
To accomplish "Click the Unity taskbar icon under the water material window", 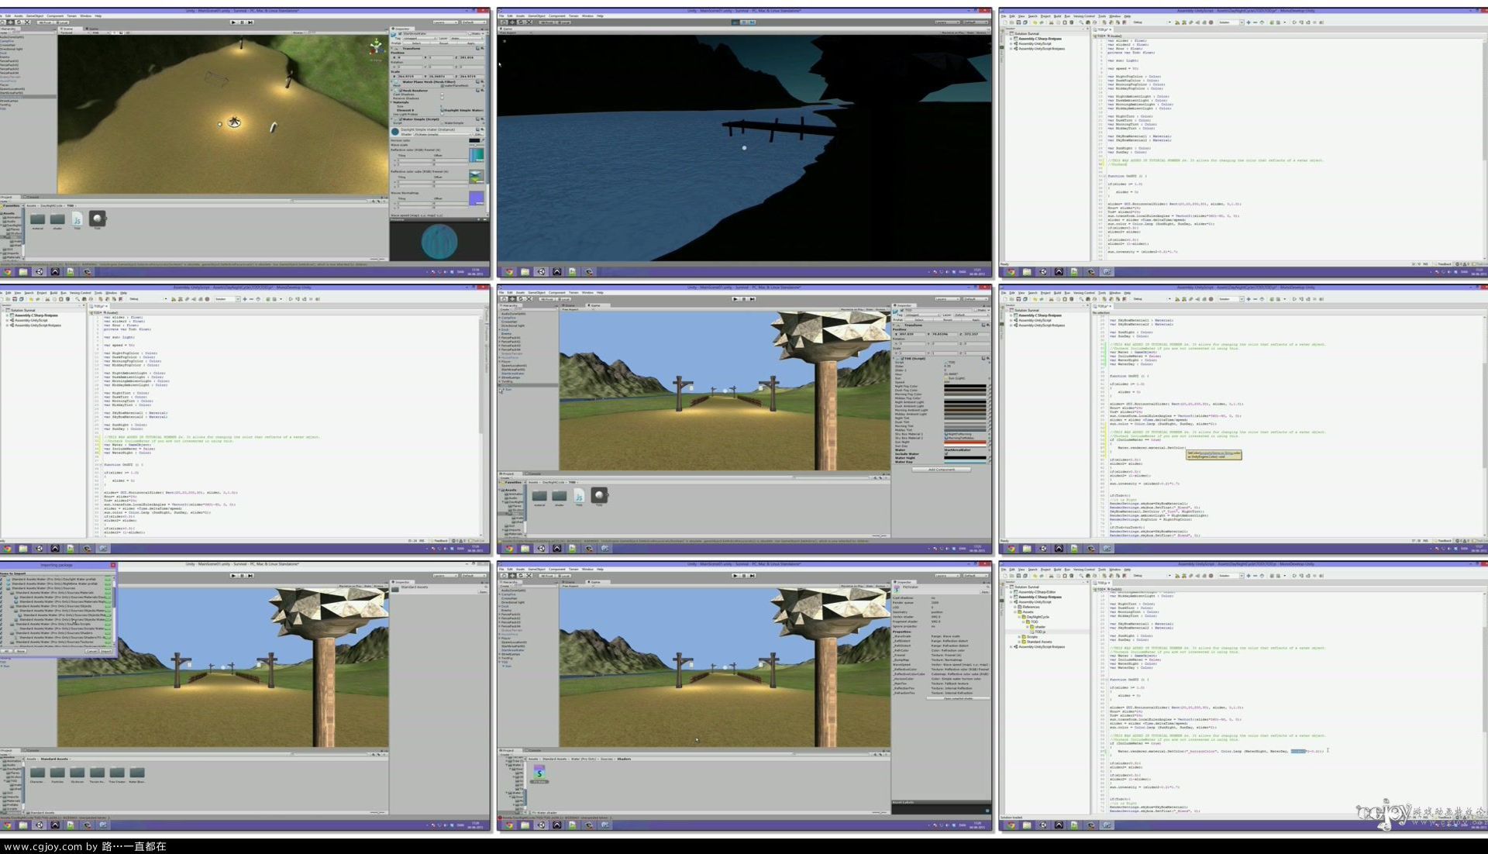I will click(39, 272).
